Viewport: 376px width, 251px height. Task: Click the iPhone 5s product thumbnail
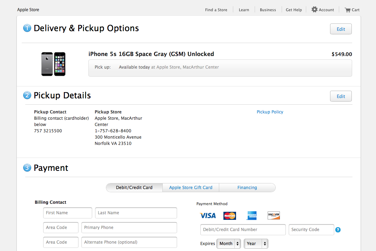[x=53, y=64]
